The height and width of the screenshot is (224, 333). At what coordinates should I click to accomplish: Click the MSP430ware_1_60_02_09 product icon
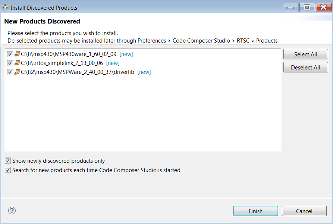[17, 54]
